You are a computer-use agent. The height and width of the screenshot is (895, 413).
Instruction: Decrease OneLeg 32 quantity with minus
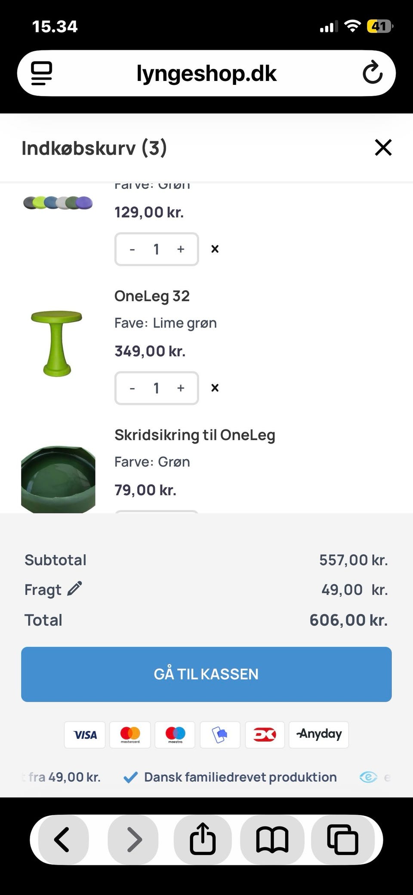click(x=133, y=388)
